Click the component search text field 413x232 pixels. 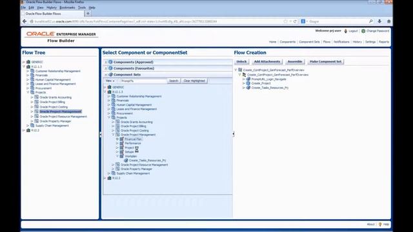[x=143, y=81]
